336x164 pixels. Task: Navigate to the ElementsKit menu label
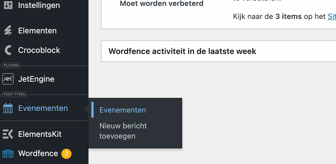40,134
